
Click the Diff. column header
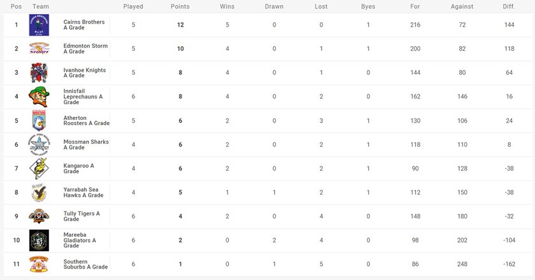(508, 6)
